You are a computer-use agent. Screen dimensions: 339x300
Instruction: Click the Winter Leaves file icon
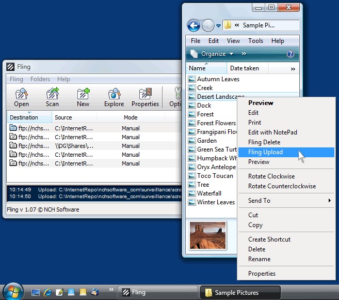[x=192, y=202]
